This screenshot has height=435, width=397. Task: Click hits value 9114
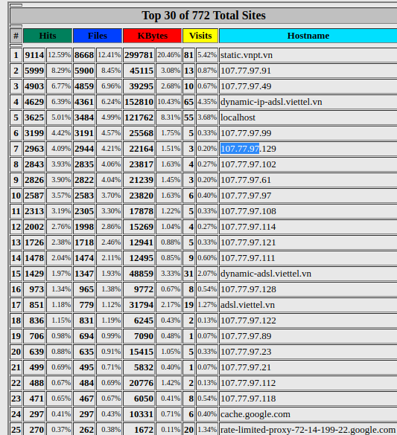tap(34, 55)
